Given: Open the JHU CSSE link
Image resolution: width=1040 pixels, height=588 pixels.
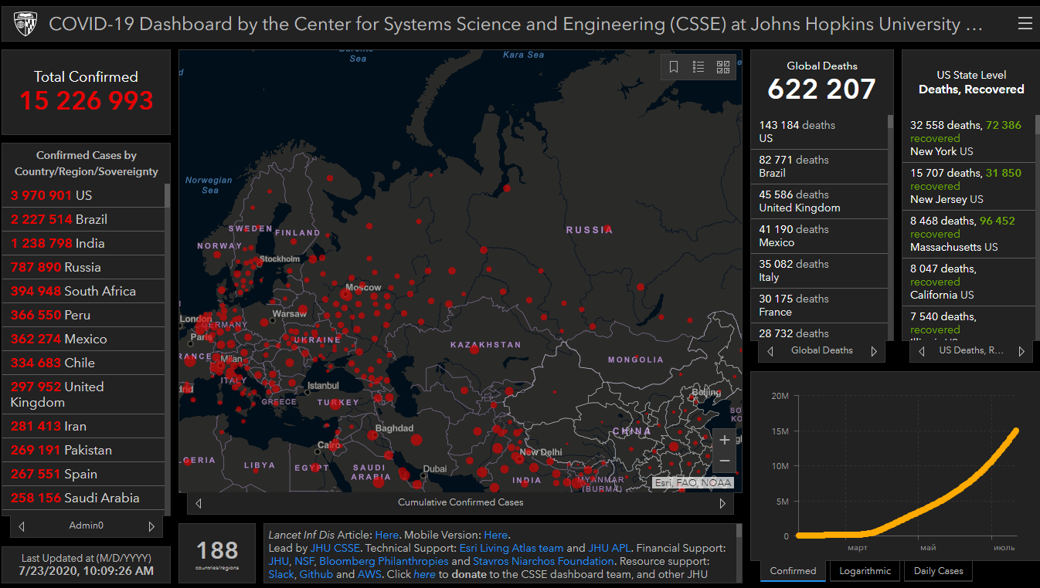Looking at the screenshot, I should click(x=335, y=548).
